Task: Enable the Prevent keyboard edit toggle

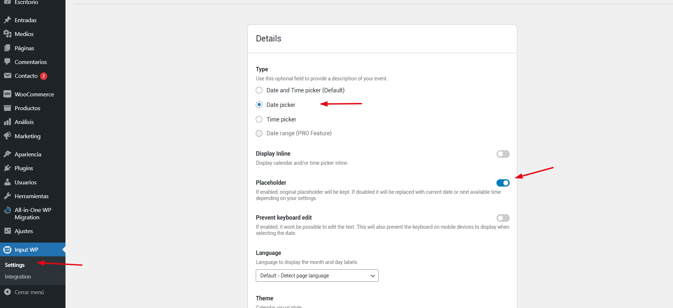Action: (503, 218)
